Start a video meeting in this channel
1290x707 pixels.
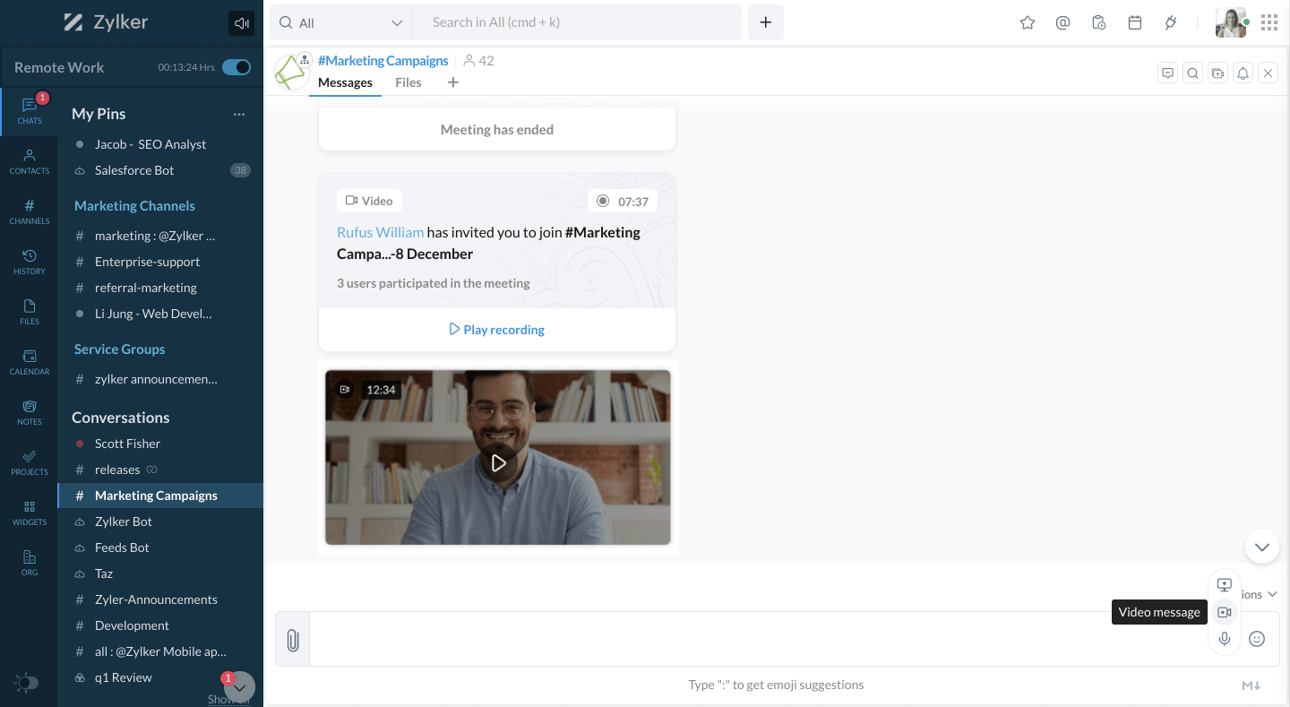pos(1217,73)
